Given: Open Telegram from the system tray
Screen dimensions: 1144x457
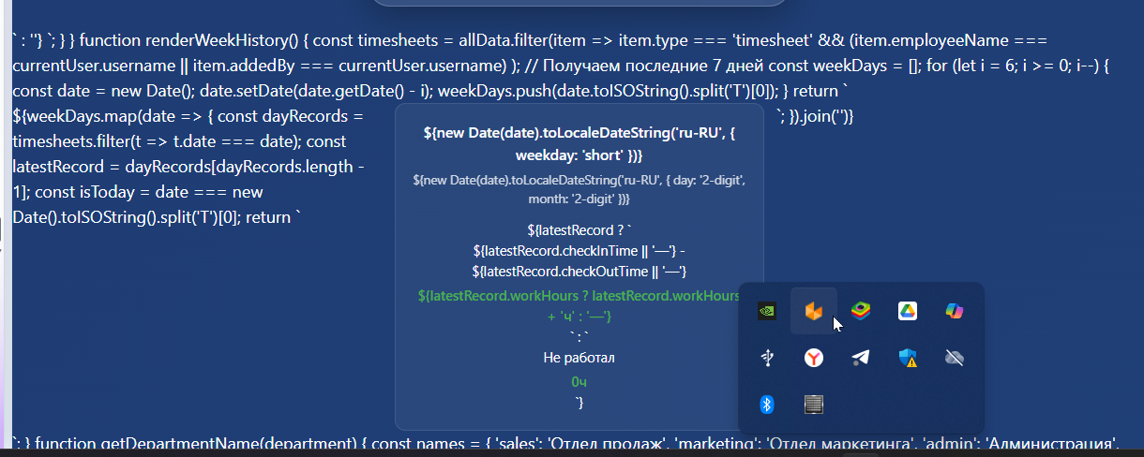Looking at the screenshot, I should pyautogui.click(x=861, y=358).
